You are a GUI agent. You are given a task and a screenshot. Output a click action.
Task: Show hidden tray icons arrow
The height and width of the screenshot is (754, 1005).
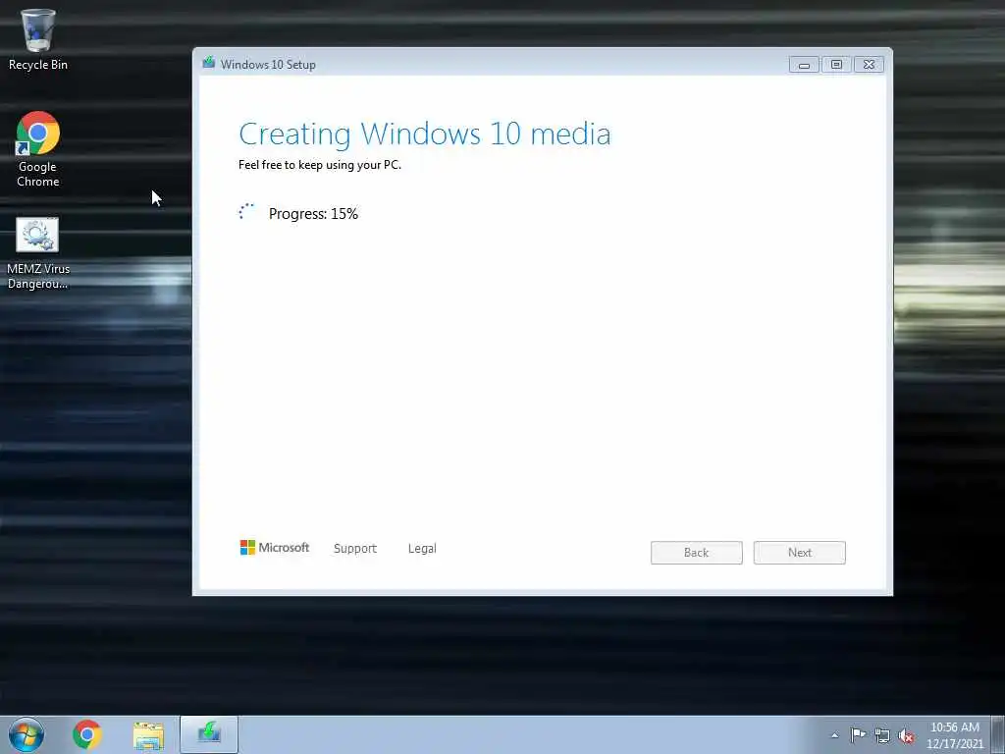click(x=834, y=735)
